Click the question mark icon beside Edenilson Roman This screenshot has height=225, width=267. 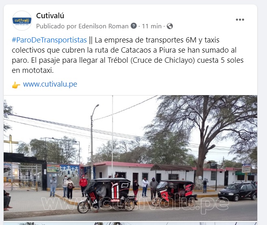[133, 26]
